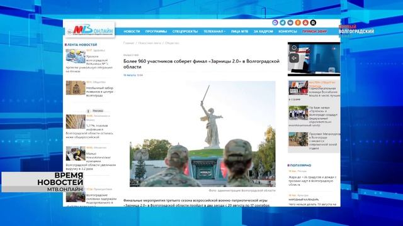Open news thumbnail of surgeons operating

click(x=76, y=56)
